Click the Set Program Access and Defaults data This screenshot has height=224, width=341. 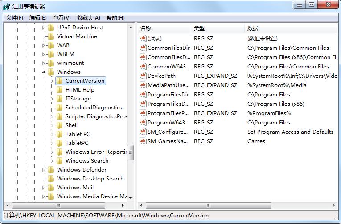tap(290, 132)
